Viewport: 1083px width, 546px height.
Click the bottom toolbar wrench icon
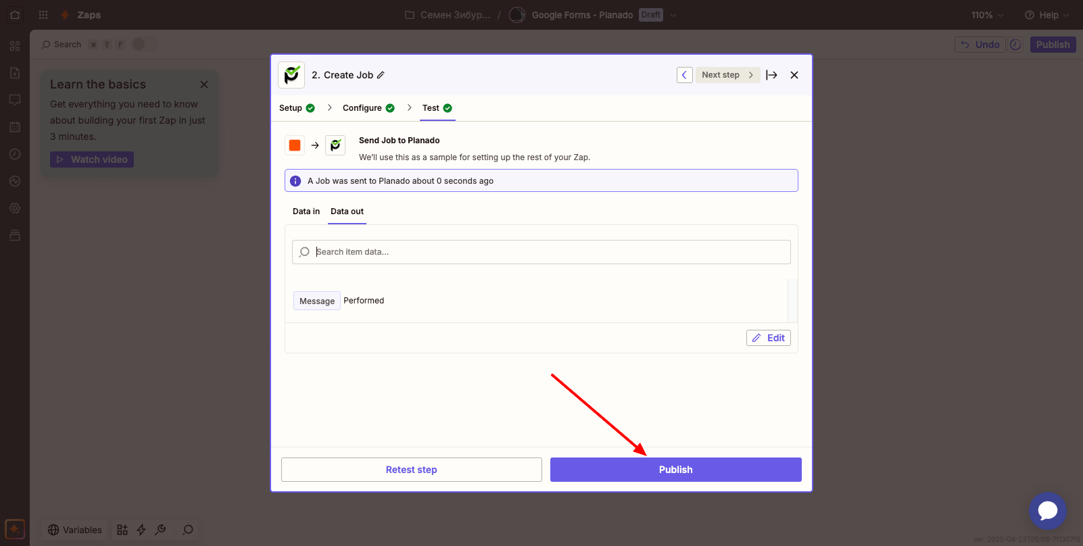click(160, 530)
